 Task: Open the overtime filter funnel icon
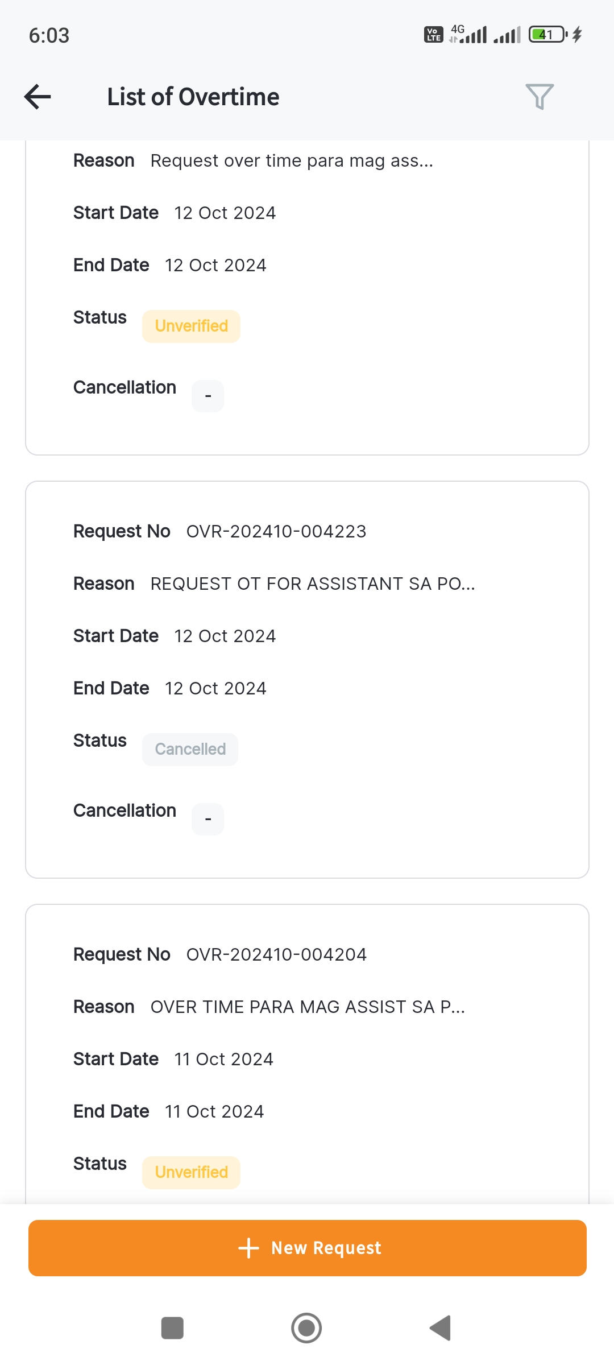click(539, 97)
